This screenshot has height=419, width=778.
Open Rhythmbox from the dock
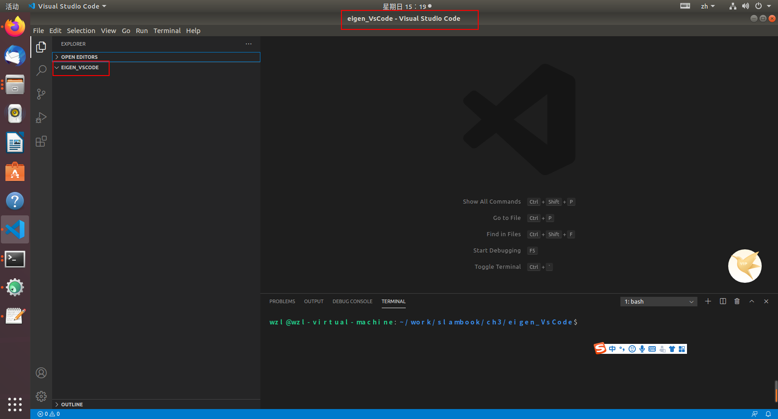click(x=15, y=114)
